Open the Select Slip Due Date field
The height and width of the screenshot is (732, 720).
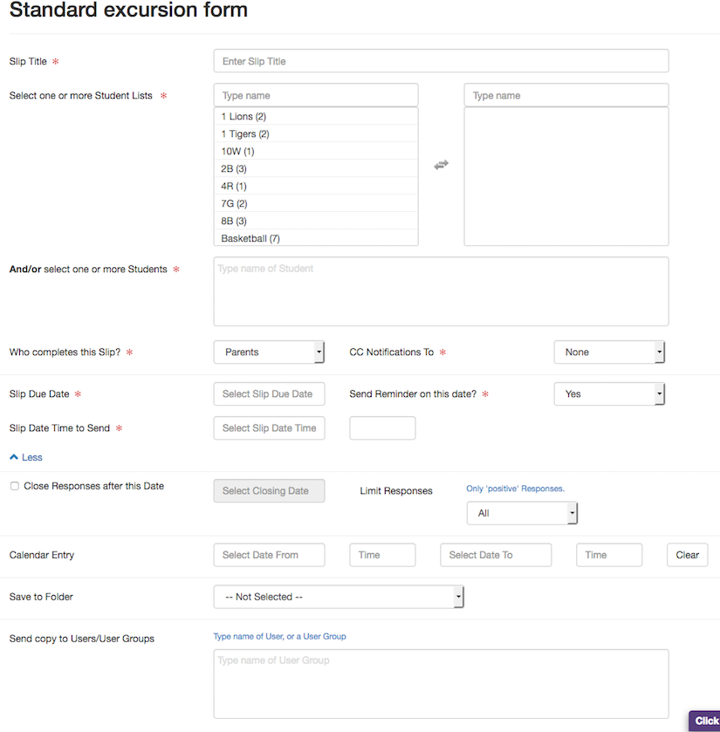coord(270,394)
